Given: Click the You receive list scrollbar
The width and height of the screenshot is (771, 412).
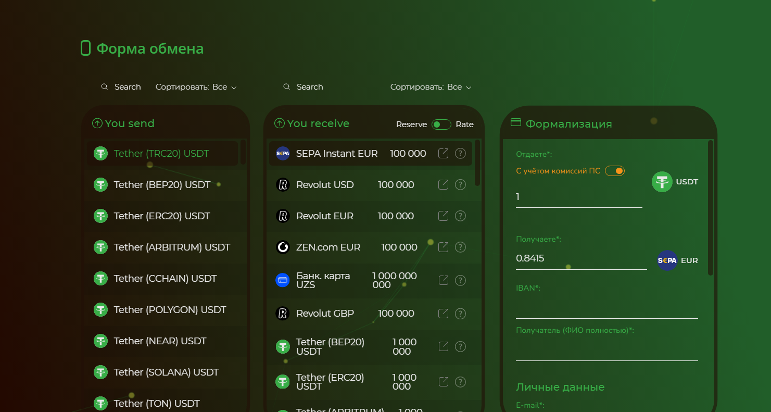Looking at the screenshot, I should coord(477,163).
